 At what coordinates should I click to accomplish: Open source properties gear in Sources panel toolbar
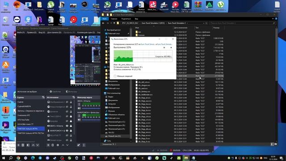58,145
